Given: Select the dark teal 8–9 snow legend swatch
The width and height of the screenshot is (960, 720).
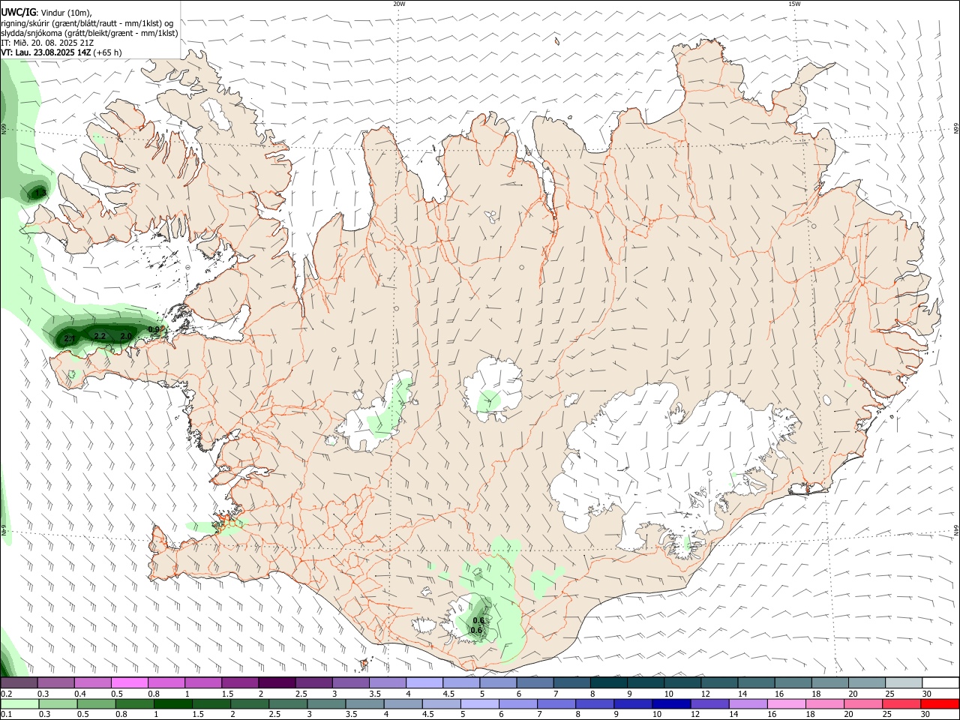Looking at the screenshot, I should point(608,682).
